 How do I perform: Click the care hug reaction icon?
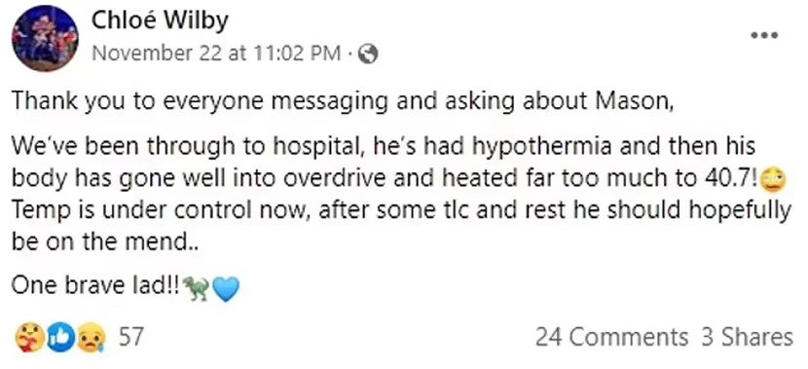point(30,338)
